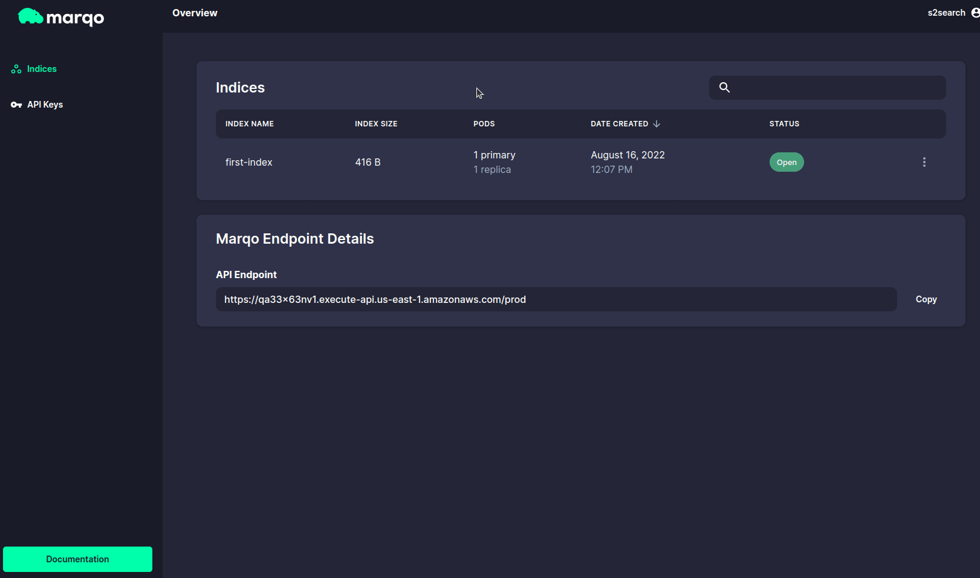Click the API Endpoint label
Image resolution: width=980 pixels, height=578 pixels.
[x=246, y=274]
